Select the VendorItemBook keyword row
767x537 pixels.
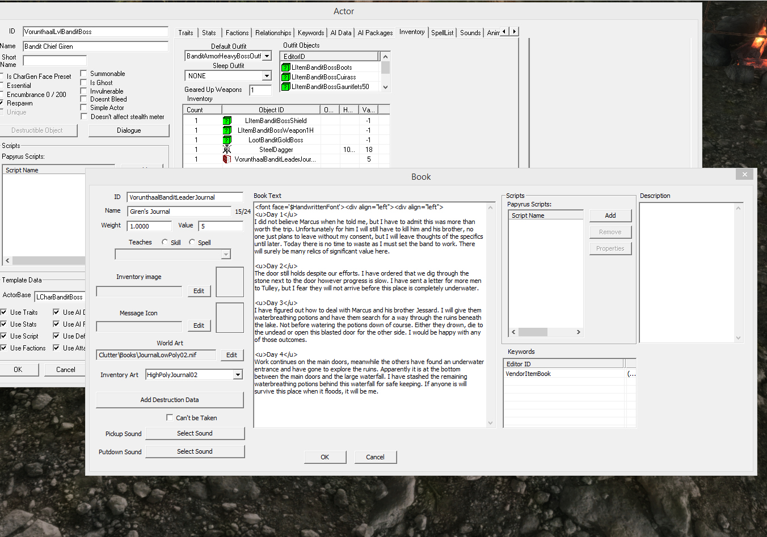click(x=570, y=374)
